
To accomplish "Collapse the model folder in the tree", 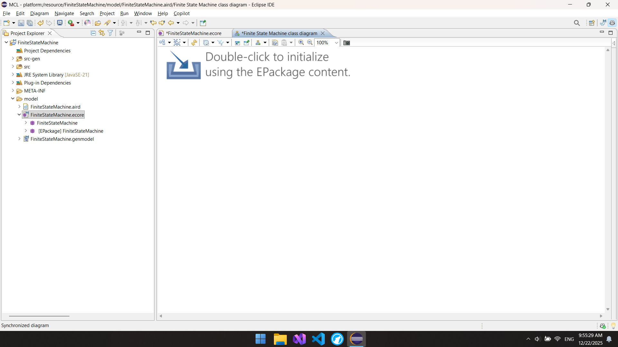I will (x=13, y=99).
